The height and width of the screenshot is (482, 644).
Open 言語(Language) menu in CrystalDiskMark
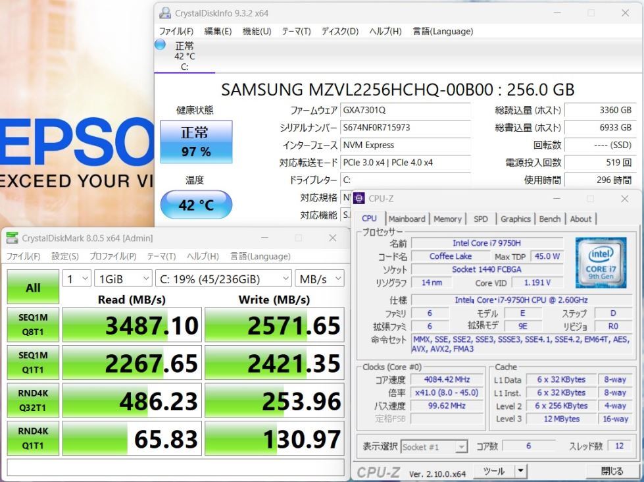tap(260, 256)
